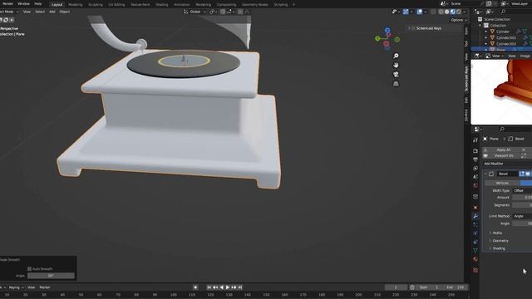Toggle the viewport gizmos visibility button
The width and height of the screenshot is (532, 299).
click(x=406, y=12)
